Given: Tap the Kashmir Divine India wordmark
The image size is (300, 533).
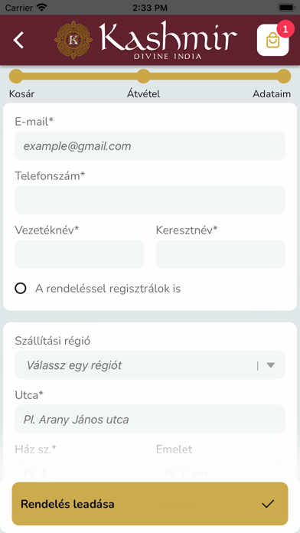Looking at the screenshot, I should pos(167,40).
